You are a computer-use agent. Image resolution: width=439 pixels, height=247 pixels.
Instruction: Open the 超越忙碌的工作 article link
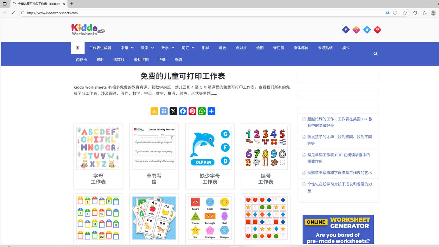[340, 122]
